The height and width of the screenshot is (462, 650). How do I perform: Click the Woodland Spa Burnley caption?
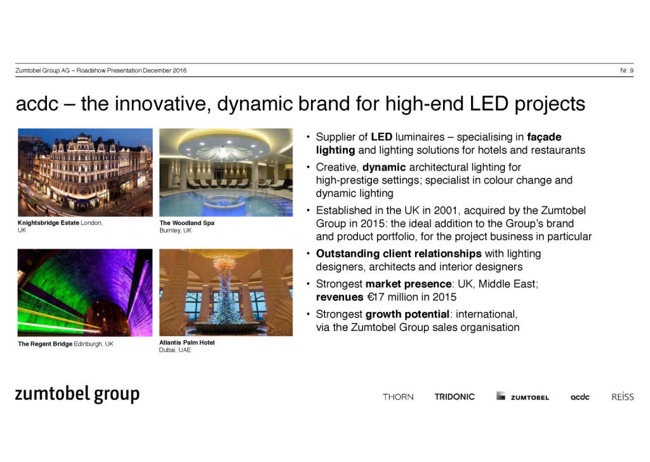[187, 226]
